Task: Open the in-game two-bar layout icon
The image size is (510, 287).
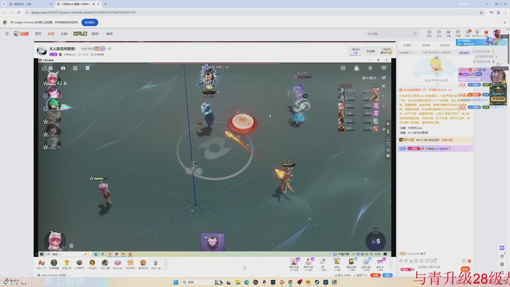Action: tap(87, 68)
